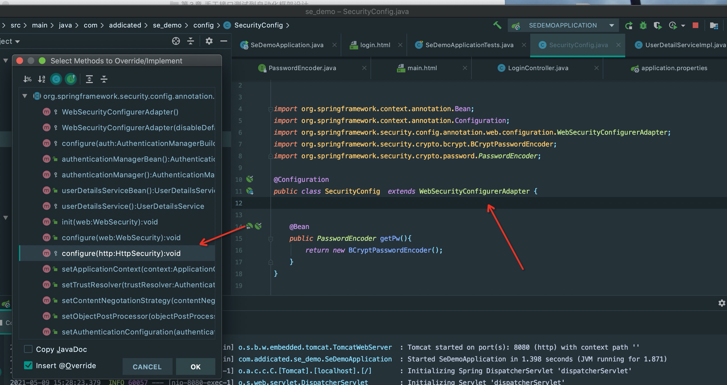This screenshot has height=385, width=727.
Task: Select configure(auth:AuthenticationManagerBuilder) method
Action: 117,144
